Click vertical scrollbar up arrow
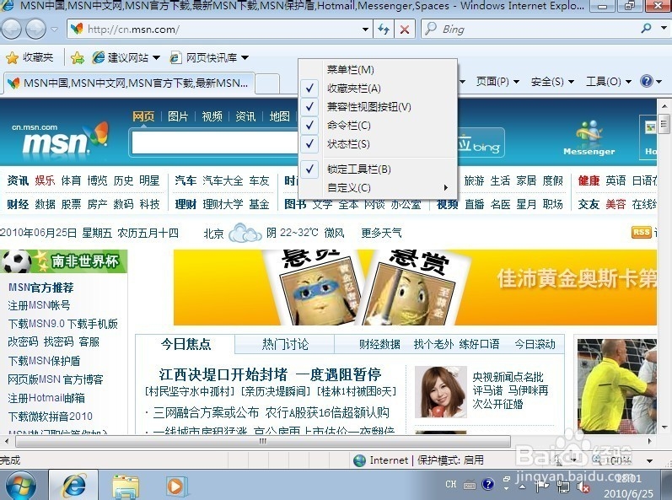 coord(664,105)
